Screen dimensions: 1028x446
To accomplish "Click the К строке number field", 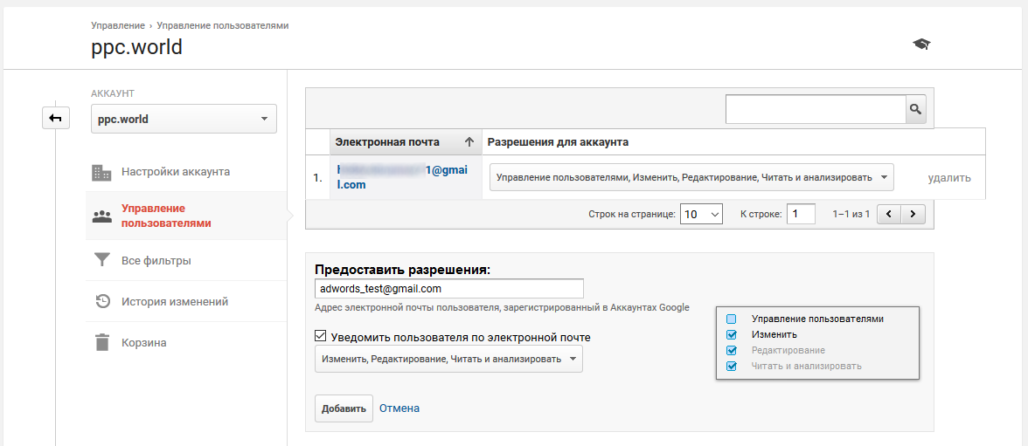I will 801,214.
